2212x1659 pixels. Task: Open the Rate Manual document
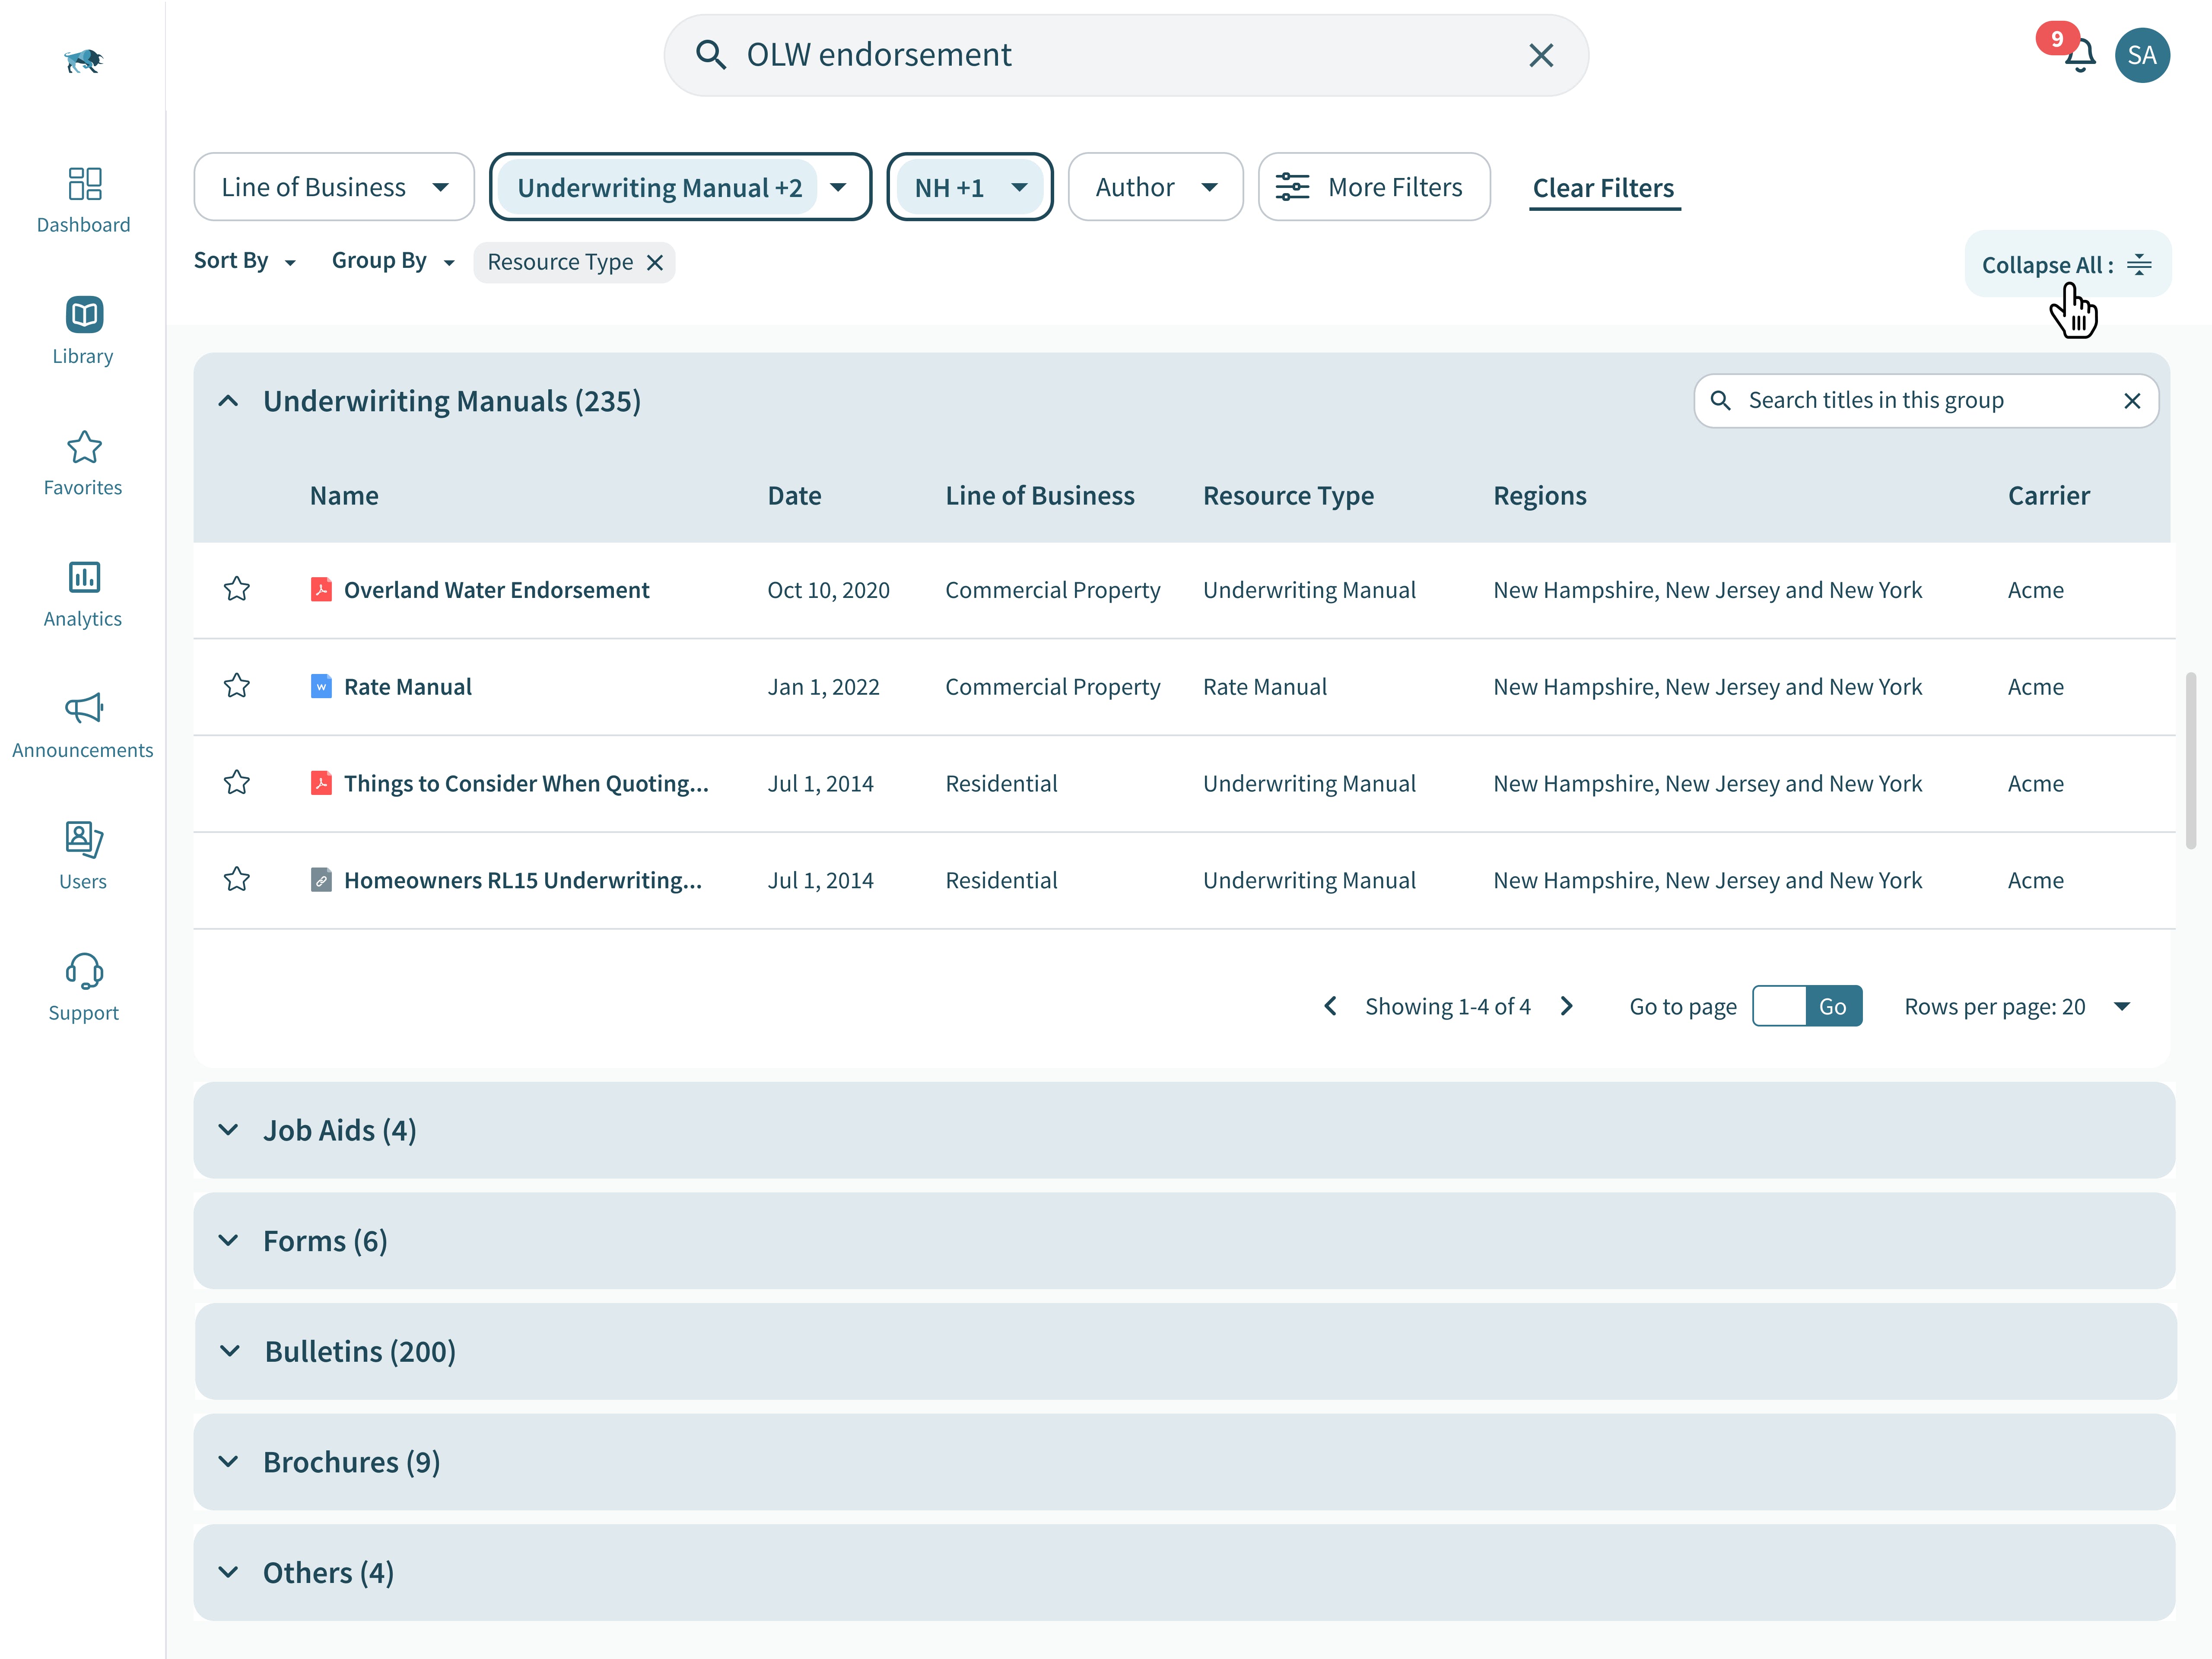[x=407, y=686]
